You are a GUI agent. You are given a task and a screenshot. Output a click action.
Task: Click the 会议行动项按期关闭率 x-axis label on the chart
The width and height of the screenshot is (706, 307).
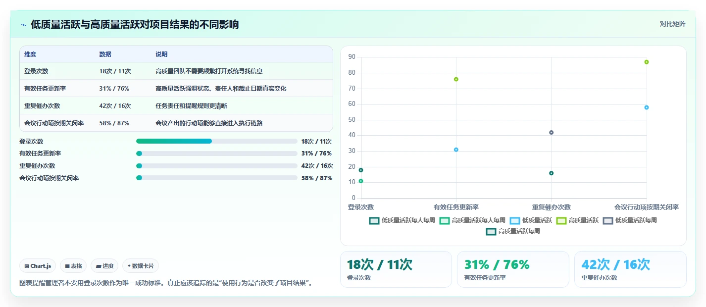click(647, 207)
